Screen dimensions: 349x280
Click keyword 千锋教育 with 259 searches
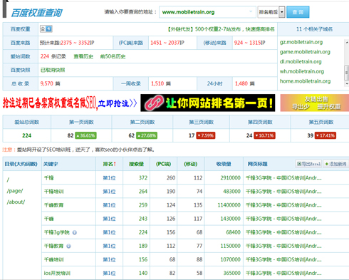(x=53, y=205)
